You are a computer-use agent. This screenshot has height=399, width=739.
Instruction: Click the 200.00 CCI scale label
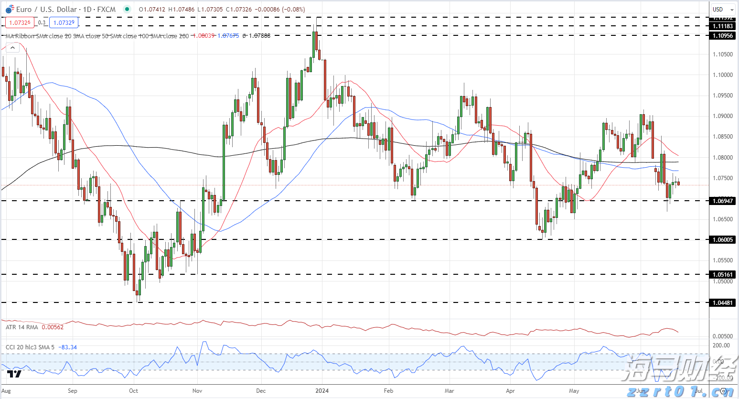pyautogui.click(x=721, y=345)
